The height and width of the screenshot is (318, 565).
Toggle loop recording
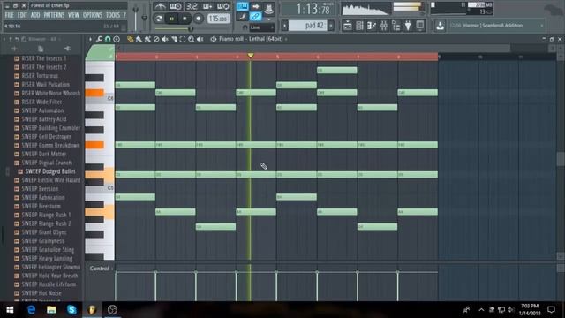coord(222,6)
